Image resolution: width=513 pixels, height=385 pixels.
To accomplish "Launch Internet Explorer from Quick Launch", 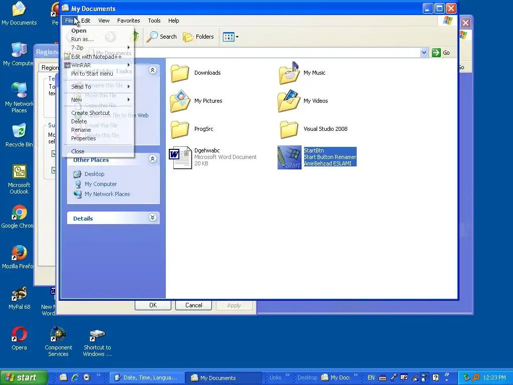I will click(x=75, y=377).
